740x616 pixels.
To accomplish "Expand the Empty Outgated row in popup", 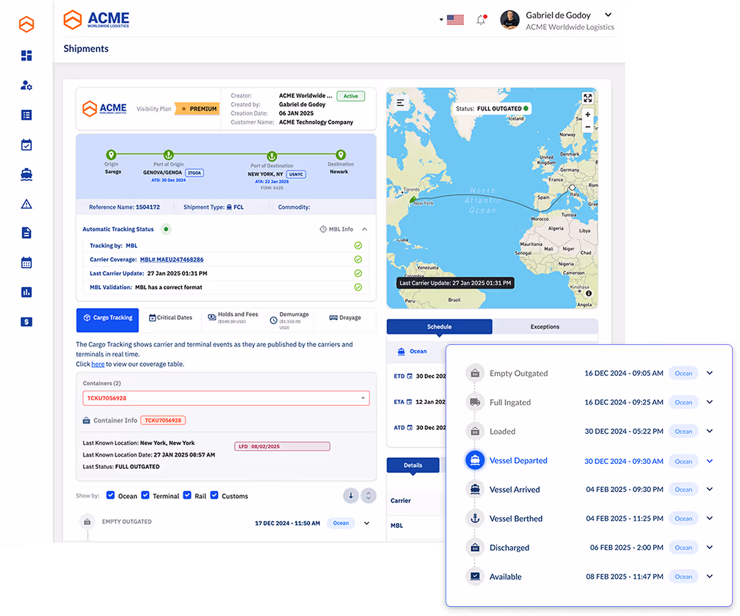I will point(709,373).
